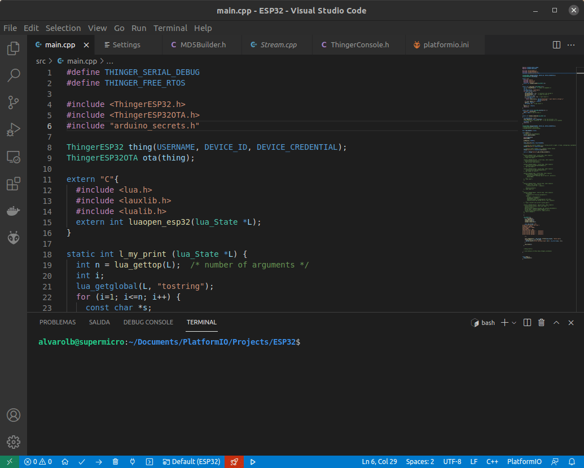The width and height of the screenshot is (584, 468).
Task: Click the red rocket status bar icon
Action: tap(234, 462)
